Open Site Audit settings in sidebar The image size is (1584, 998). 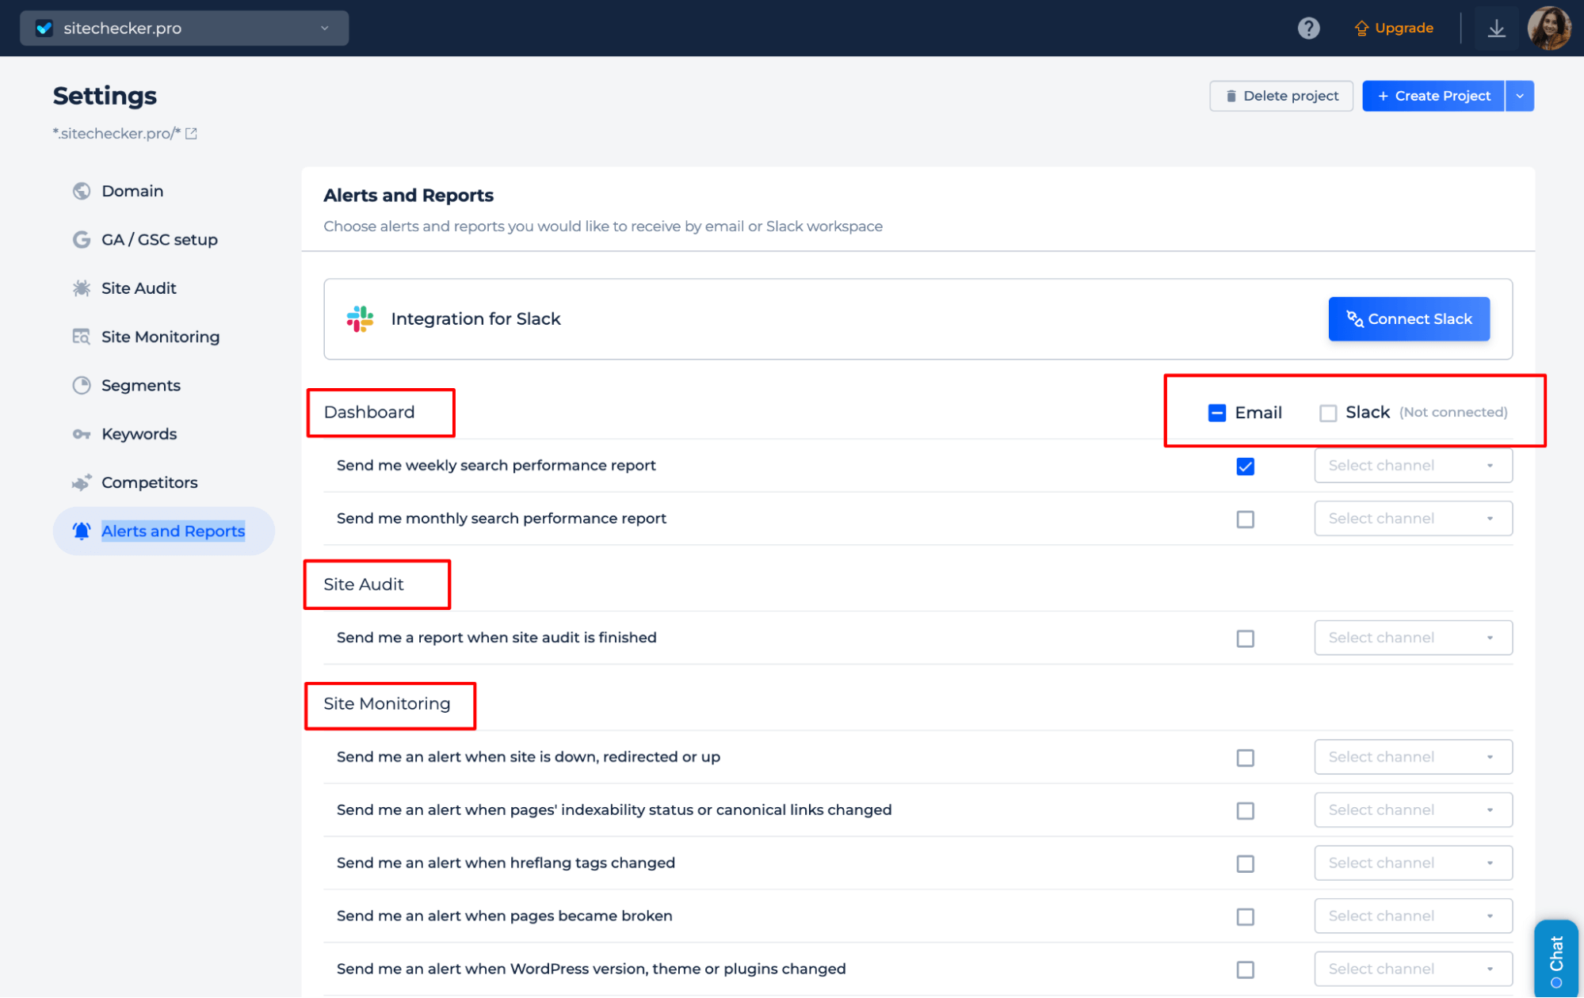[x=139, y=288]
